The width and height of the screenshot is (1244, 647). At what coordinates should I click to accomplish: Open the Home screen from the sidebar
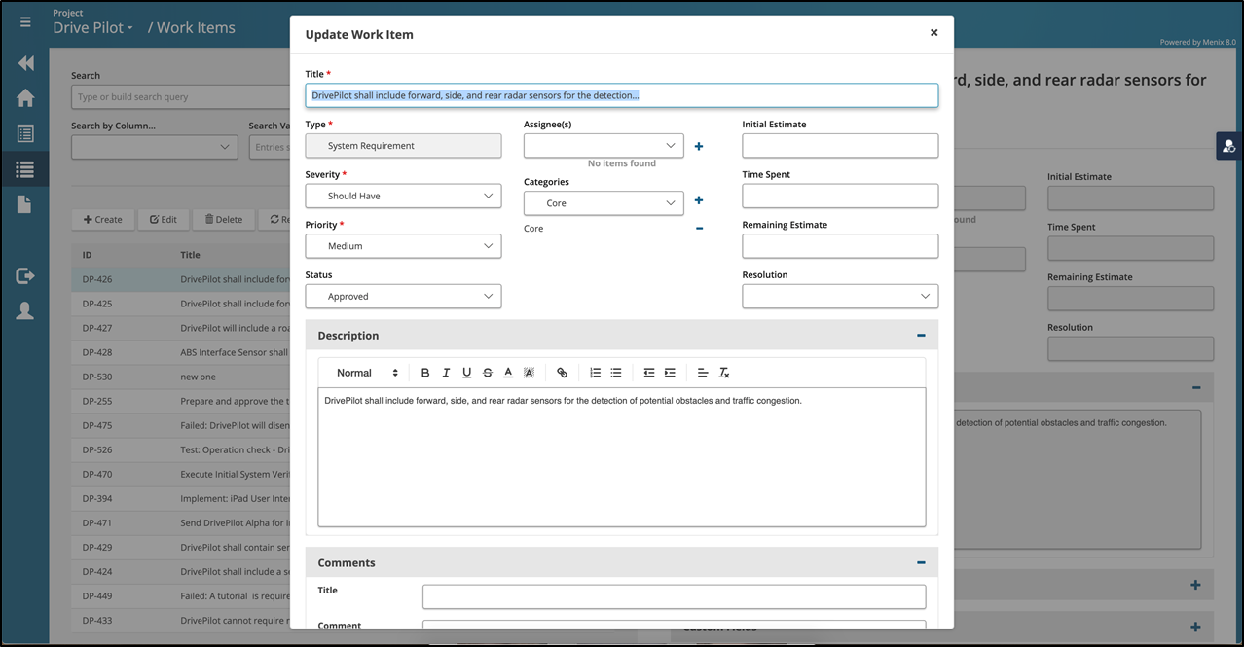(25, 97)
